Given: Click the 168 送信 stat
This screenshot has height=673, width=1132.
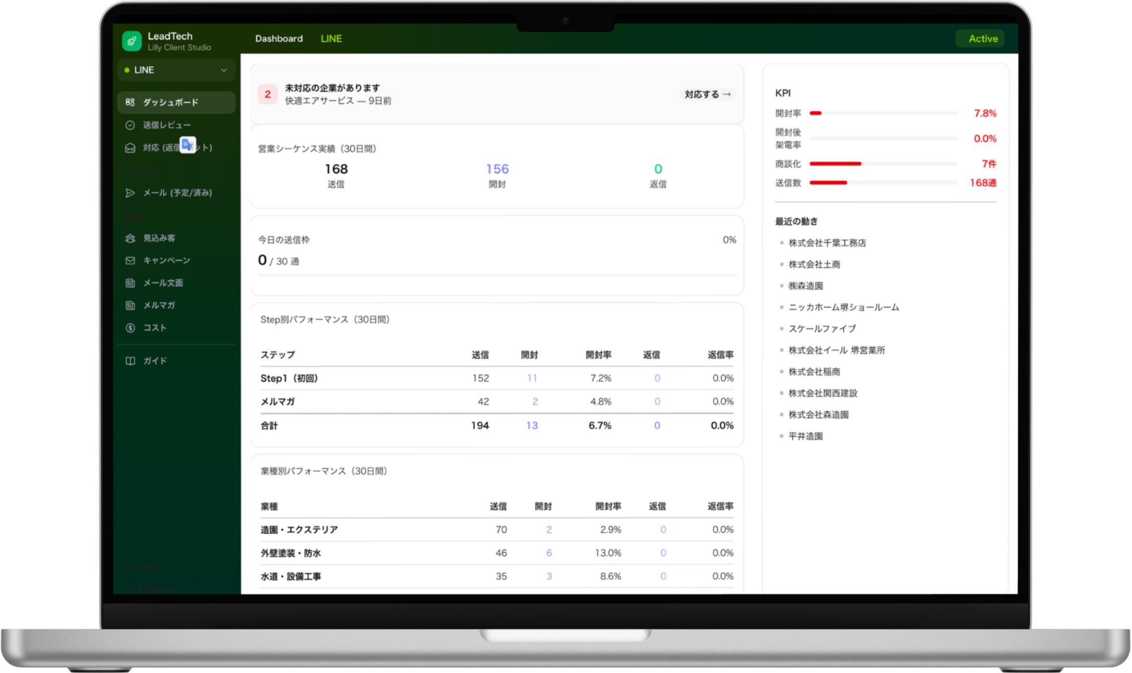Looking at the screenshot, I should tap(336, 176).
